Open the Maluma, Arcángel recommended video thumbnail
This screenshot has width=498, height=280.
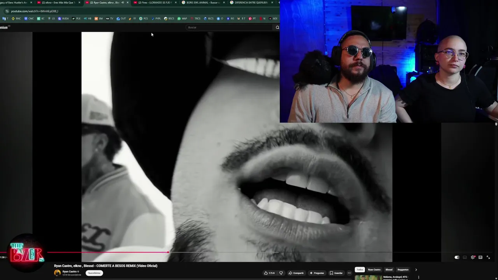pyautogui.click(x=368, y=278)
